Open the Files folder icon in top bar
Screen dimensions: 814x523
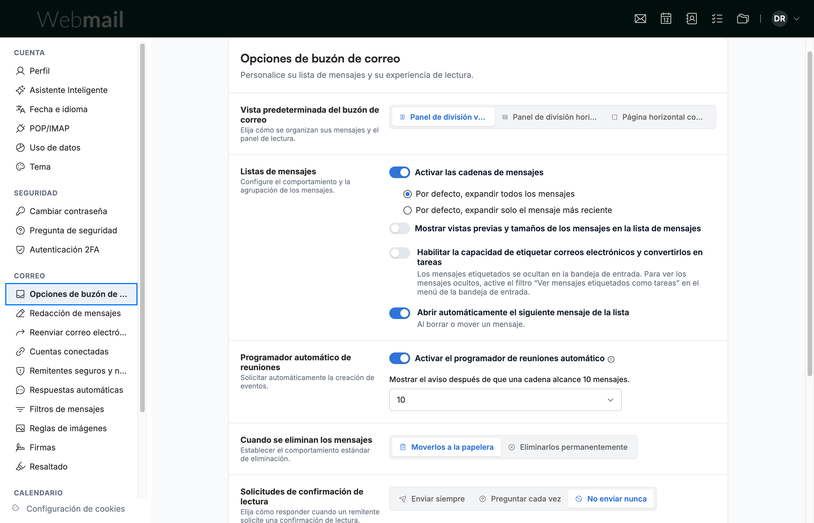[743, 18]
